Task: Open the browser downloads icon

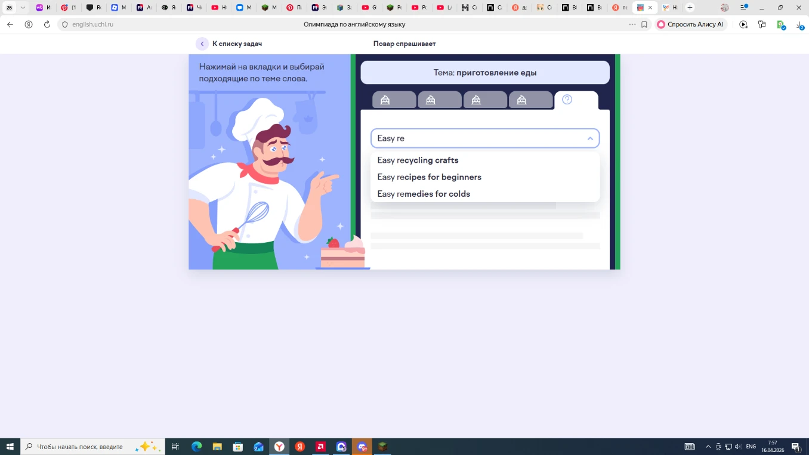Action: [799, 25]
